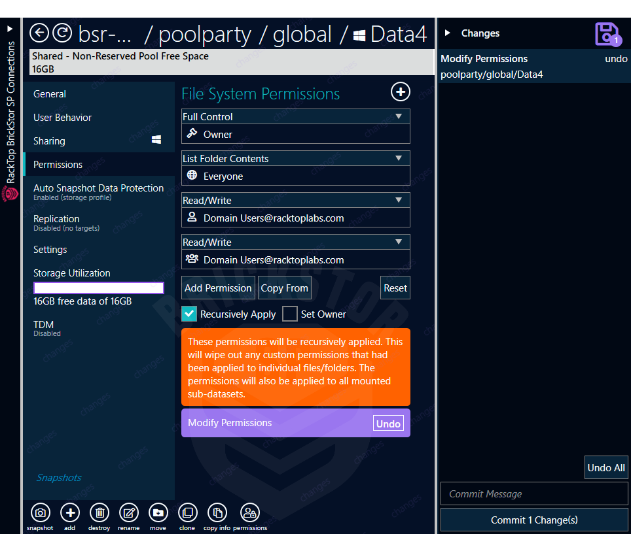Click the move icon in bottom toolbar

pos(158,514)
